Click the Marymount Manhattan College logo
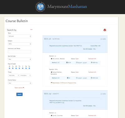The height and width of the screenshot is (118, 125). (40, 7)
